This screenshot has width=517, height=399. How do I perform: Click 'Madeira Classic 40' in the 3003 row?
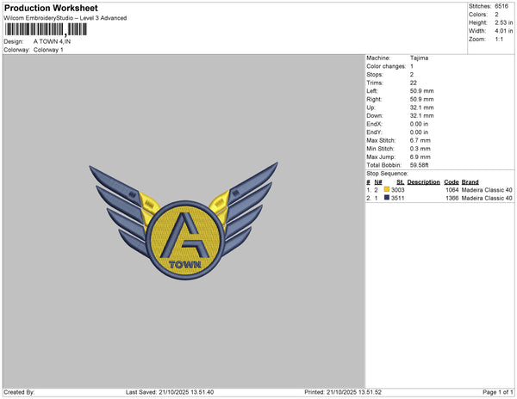pyautogui.click(x=487, y=190)
